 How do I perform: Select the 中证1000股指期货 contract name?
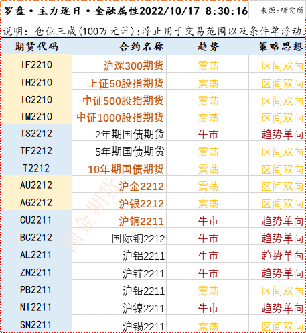(x=120, y=117)
